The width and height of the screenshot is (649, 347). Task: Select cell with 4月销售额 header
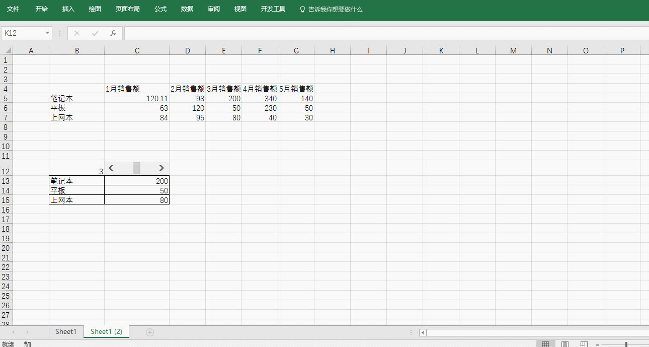[260, 89]
